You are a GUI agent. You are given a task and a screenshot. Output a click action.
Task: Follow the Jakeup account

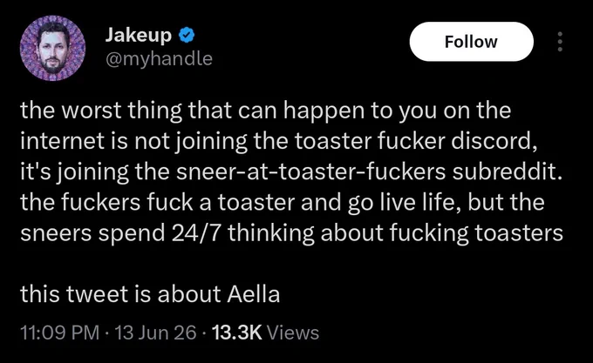(471, 42)
